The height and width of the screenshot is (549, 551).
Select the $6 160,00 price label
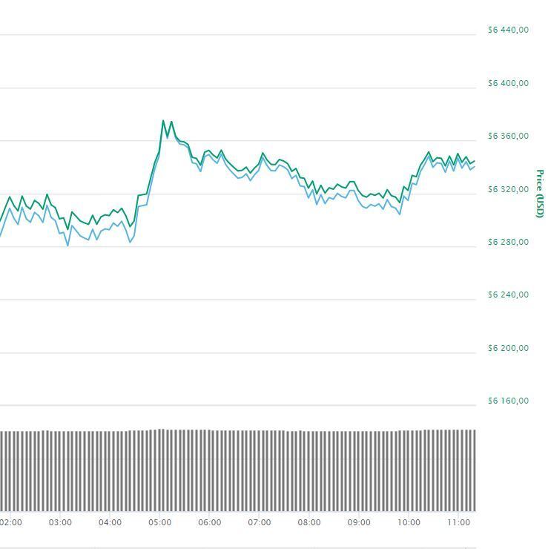coord(508,401)
